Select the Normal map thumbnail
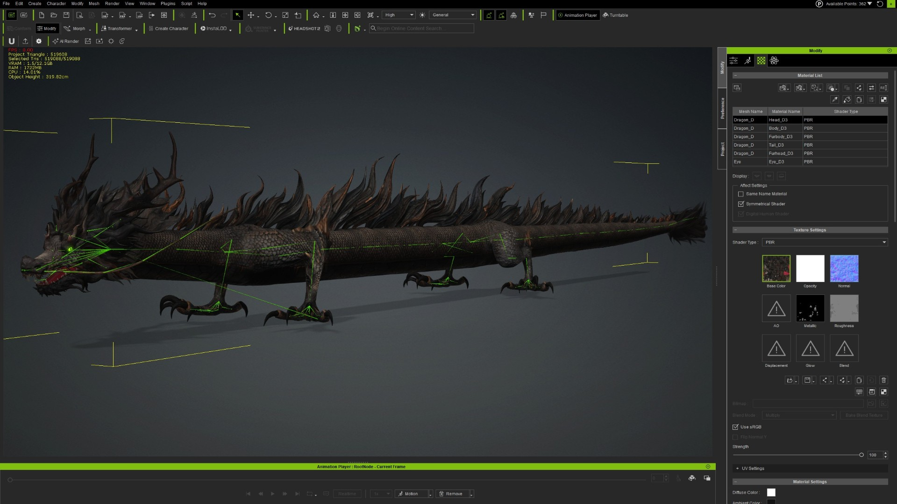 pyautogui.click(x=844, y=268)
